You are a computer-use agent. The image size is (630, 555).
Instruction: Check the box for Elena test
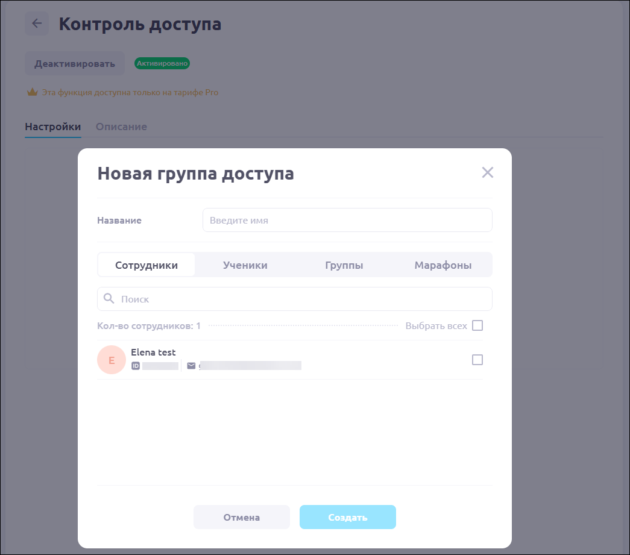(x=477, y=360)
